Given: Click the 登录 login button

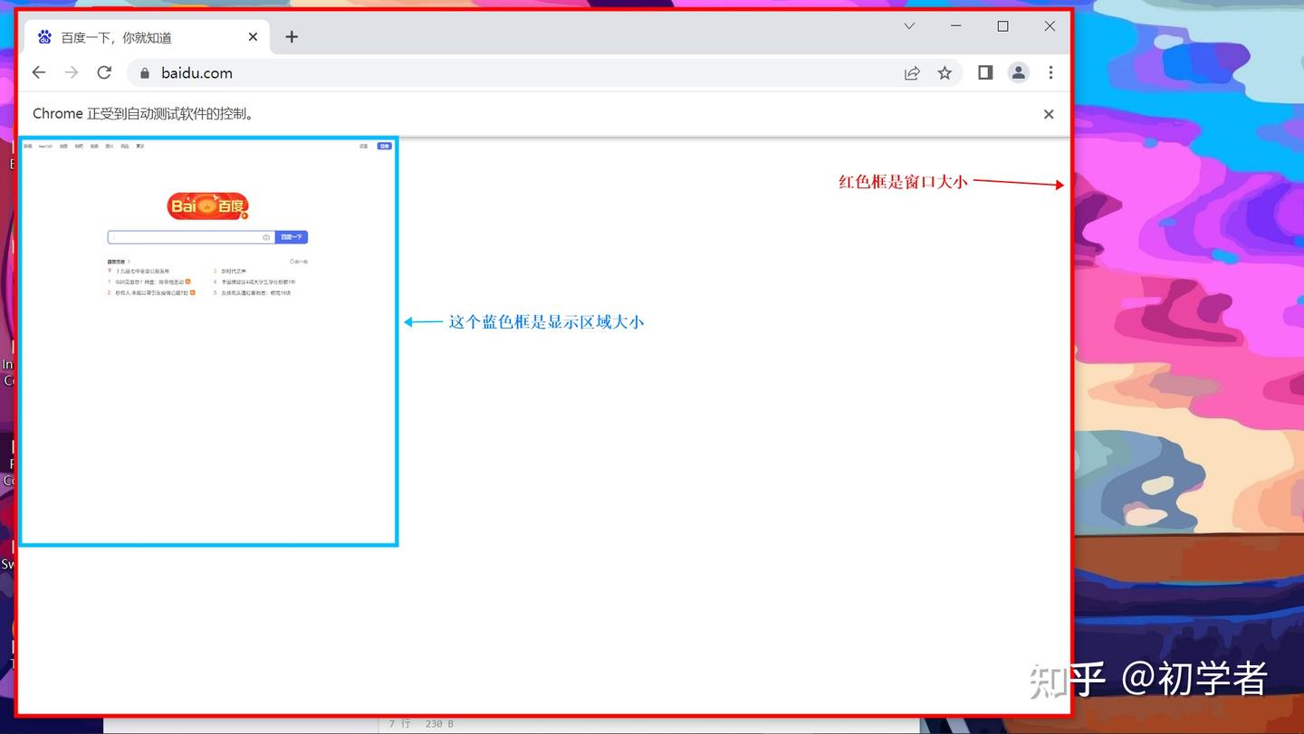Looking at the screenshot, I should 384,146.
